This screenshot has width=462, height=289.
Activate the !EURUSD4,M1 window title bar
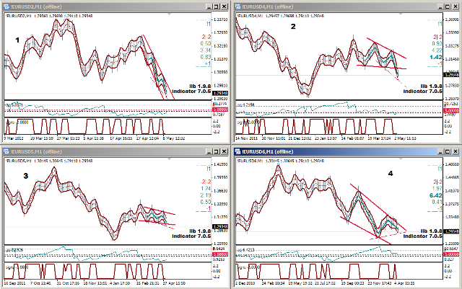[339, 6]
